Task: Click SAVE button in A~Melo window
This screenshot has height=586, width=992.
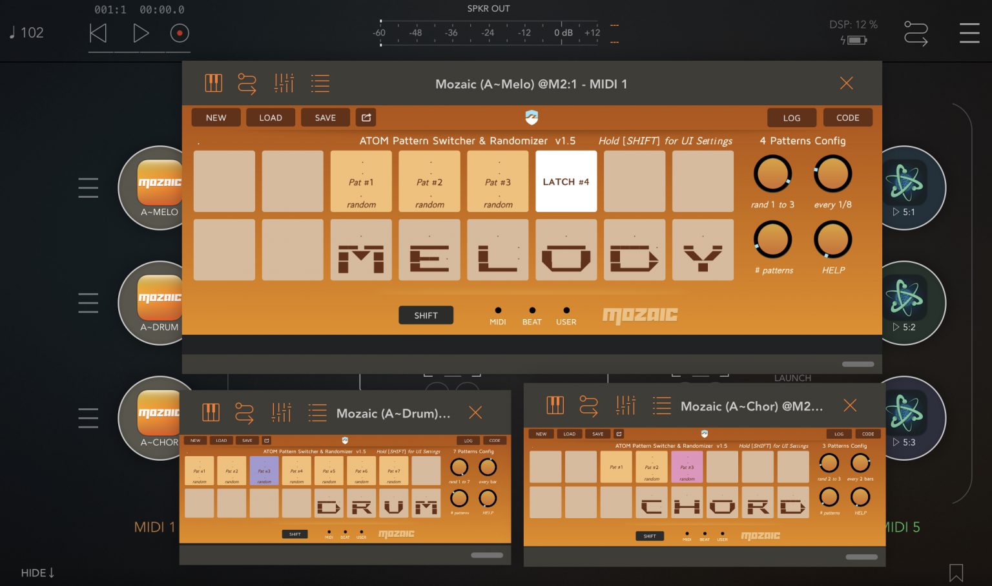Action: 325,118
